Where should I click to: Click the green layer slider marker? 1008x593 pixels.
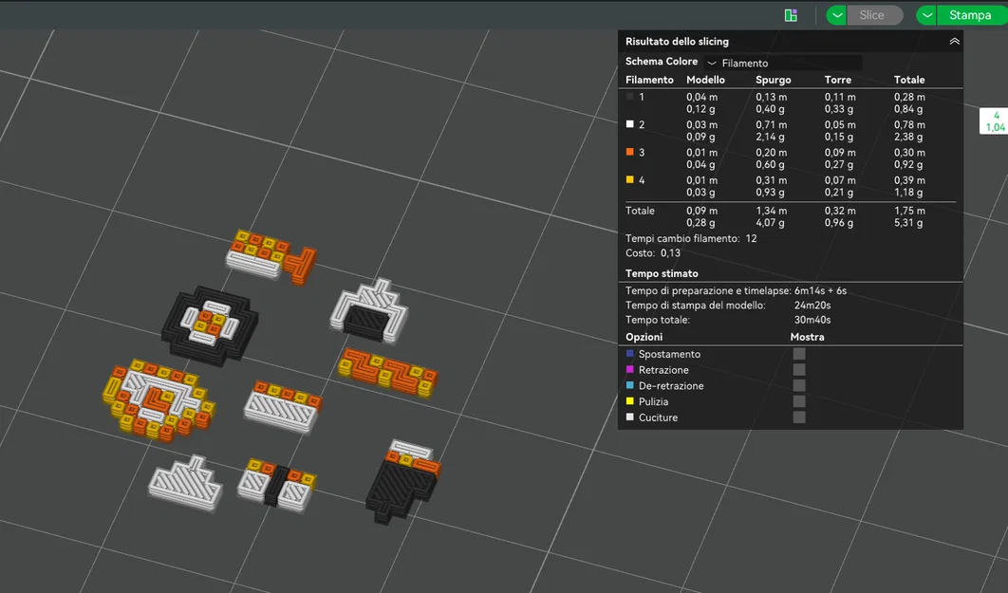pos(994,121)
